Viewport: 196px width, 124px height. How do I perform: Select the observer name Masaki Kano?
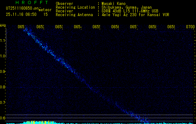(x=113, y=4)
